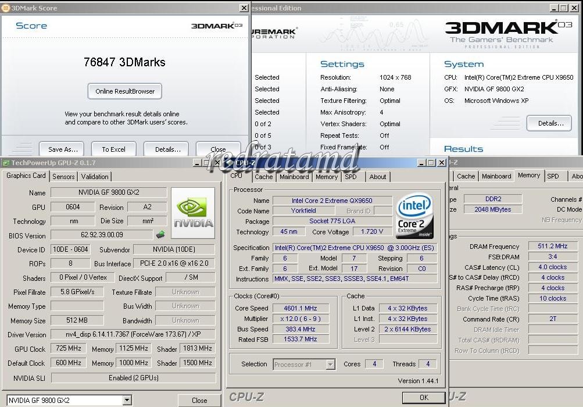Open Processor #1 selection dropdown
Image resolution: width=583 pixels, height=407 pixels.
pyautogui.click(x=330, y=364)
